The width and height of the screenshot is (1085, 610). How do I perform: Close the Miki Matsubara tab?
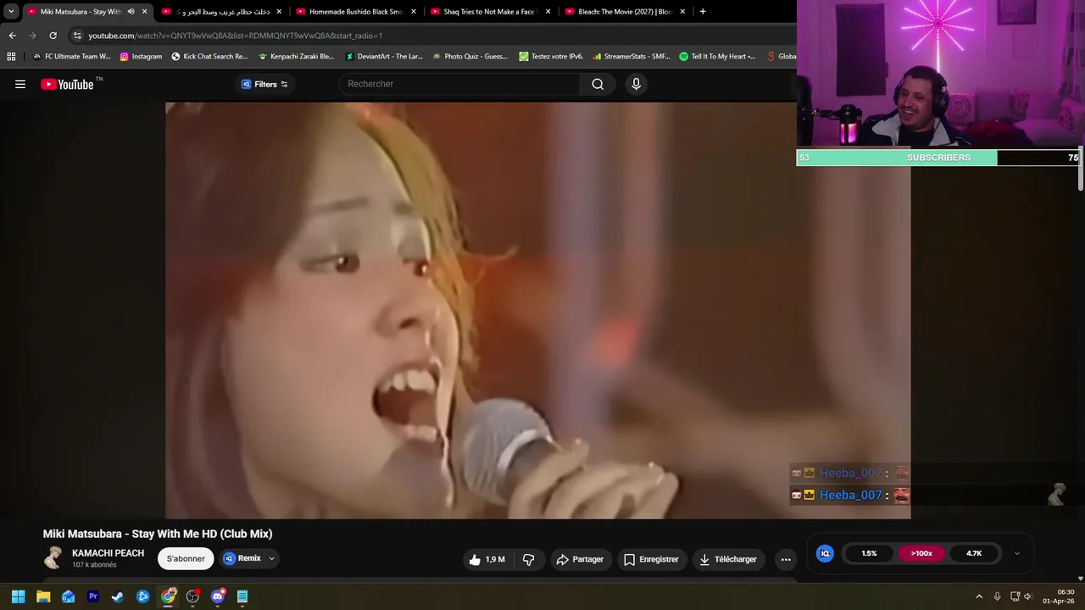pos(144,12)
